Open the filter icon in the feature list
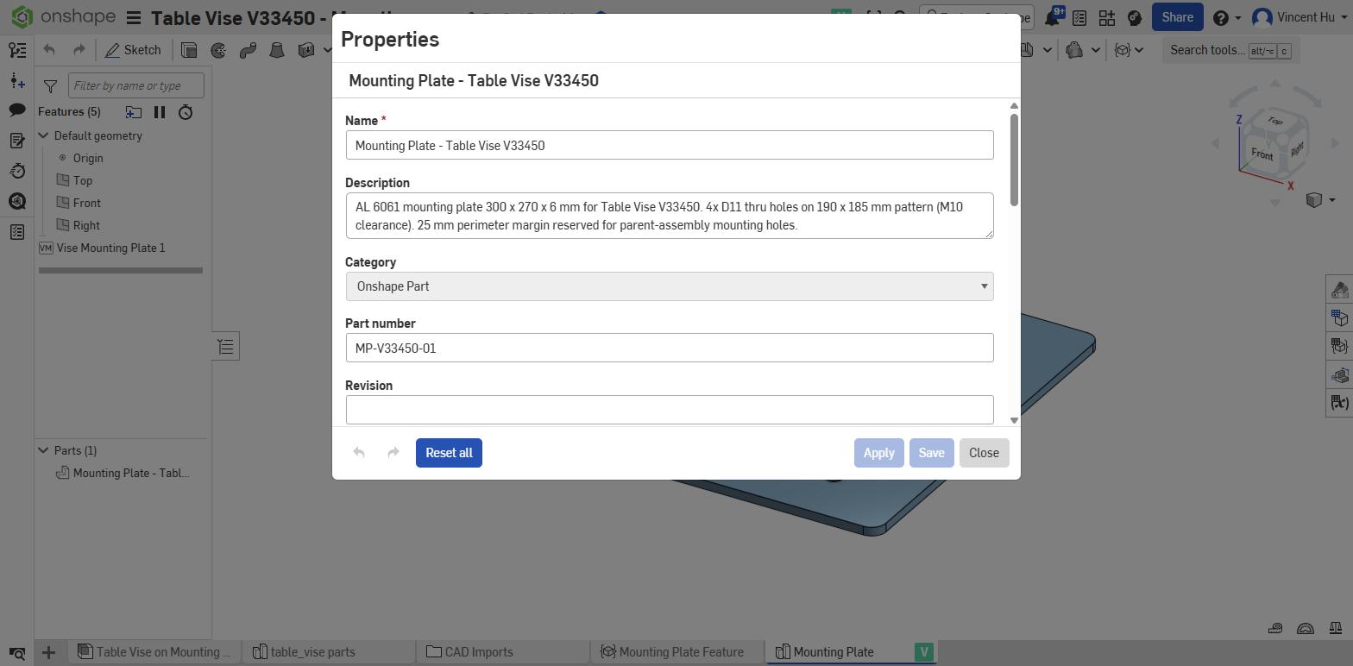 [50, 85]
